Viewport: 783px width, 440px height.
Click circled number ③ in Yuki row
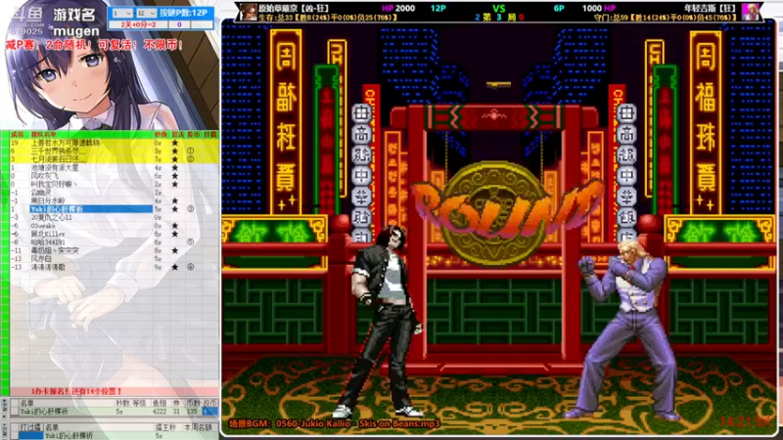click(x=190, y=209)
